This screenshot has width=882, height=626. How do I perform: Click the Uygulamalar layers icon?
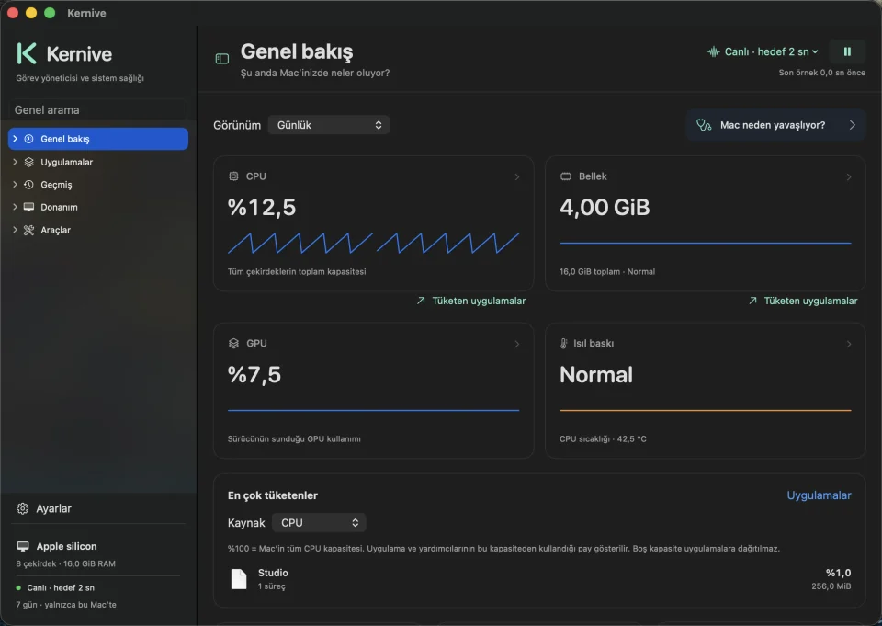point(28,162)
